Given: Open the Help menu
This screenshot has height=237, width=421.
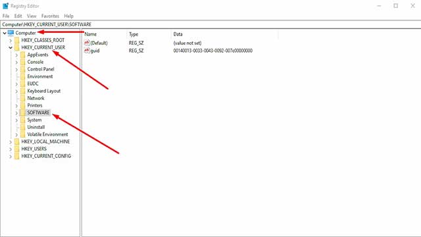Looking at the screenshot, I should coord(68,16).
